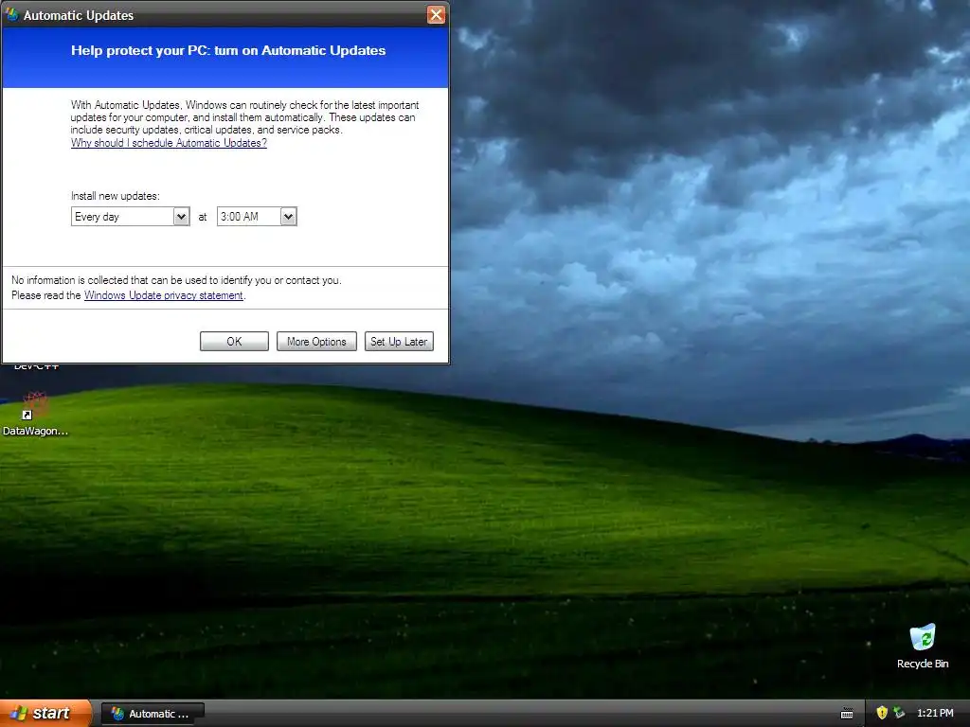Select the Automatic Updates taskbar button
970x727 pixels.
pyautogui.click(x=153, y=714)
